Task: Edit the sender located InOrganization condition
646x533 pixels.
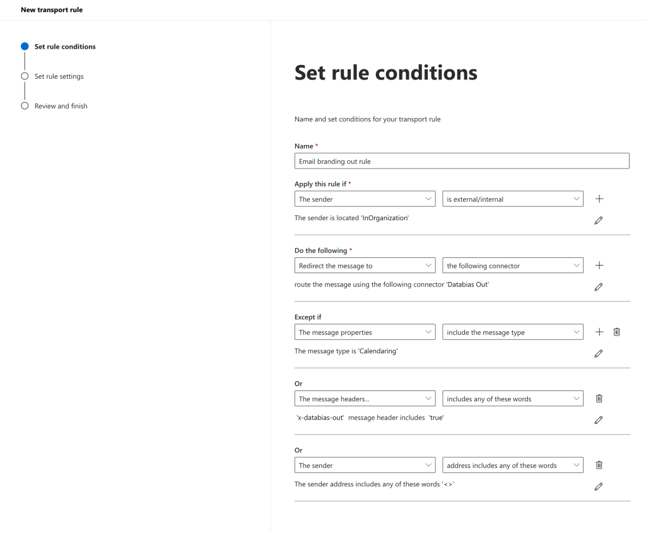Action: pos(599,220)
